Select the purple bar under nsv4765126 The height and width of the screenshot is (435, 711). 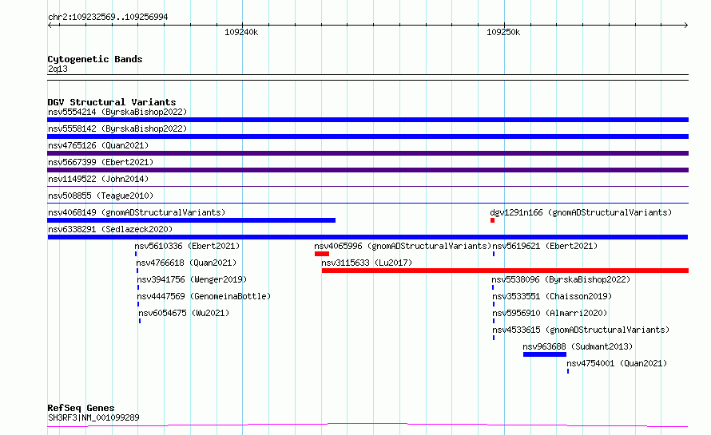(367, 153)
